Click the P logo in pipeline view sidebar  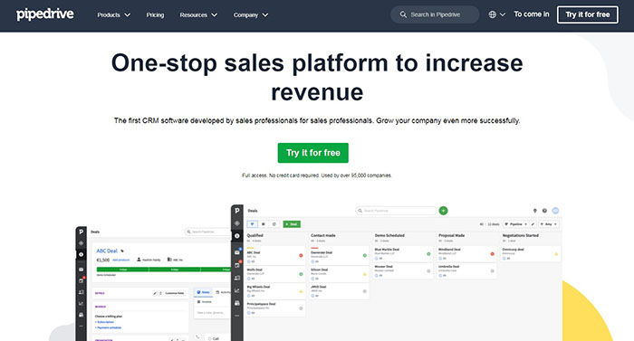coord(237,211)
